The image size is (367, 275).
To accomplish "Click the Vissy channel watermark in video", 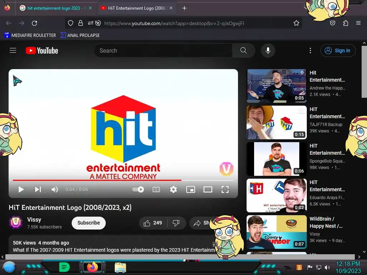I will (x=227, y=169).
